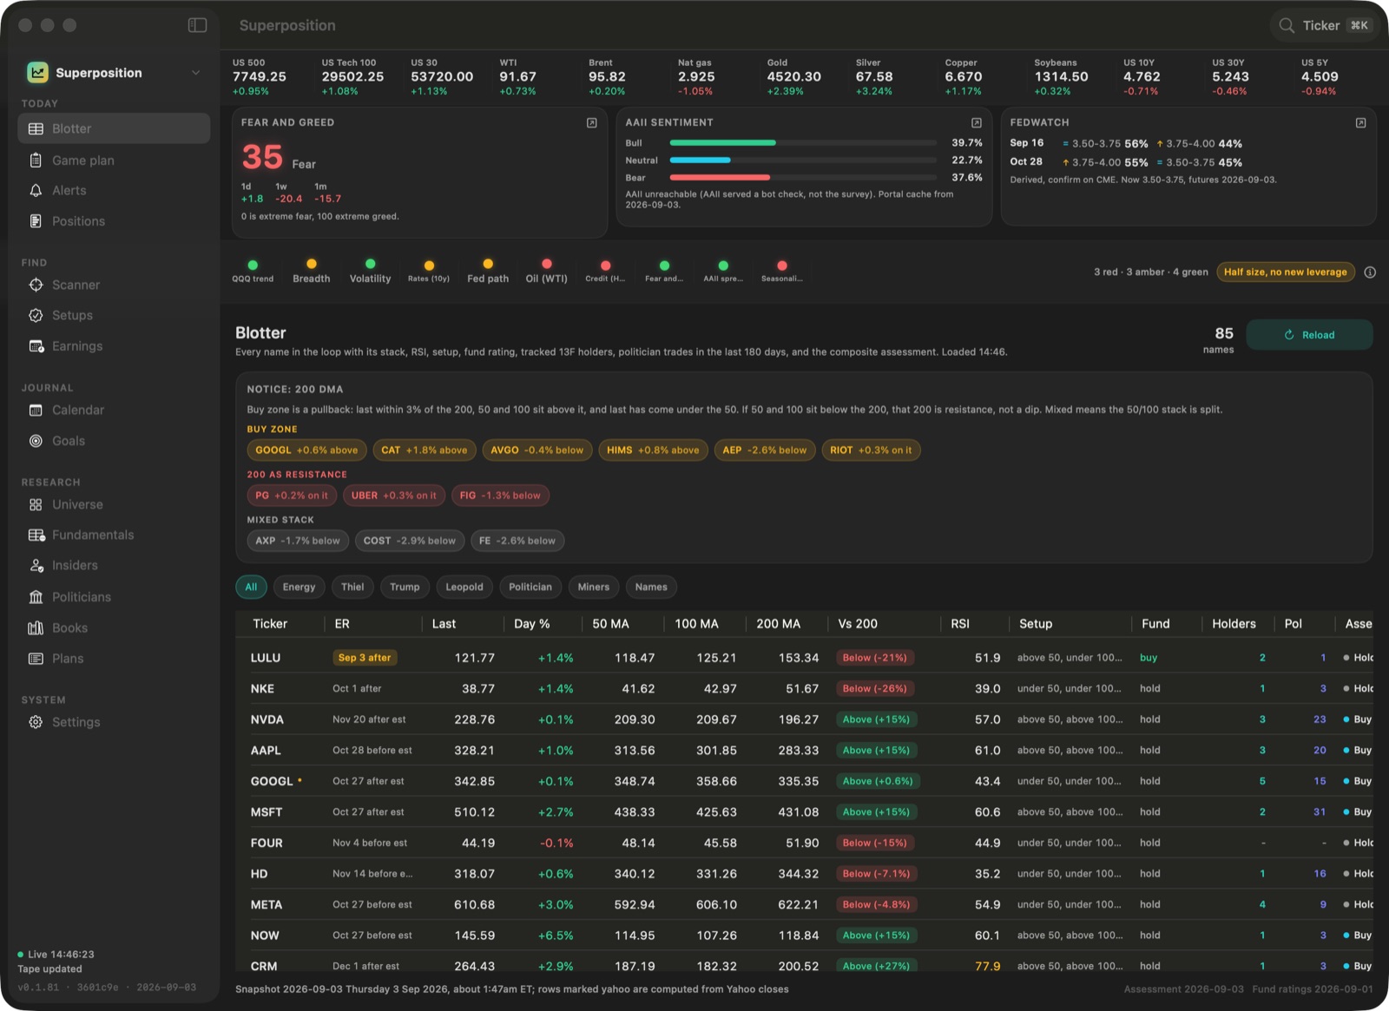Expand the AAII Sentiment panel icon
1389x1011 pixels.
pyautogui.click(x=977, y=123)
